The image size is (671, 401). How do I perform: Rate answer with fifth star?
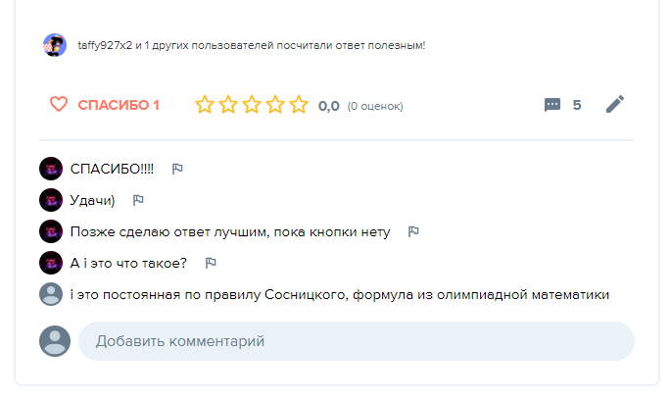pyautogui.click(x=299, y=105)
